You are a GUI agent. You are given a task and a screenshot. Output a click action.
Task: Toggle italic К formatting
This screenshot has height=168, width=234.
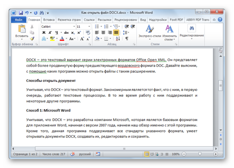(x=50, y=32)
